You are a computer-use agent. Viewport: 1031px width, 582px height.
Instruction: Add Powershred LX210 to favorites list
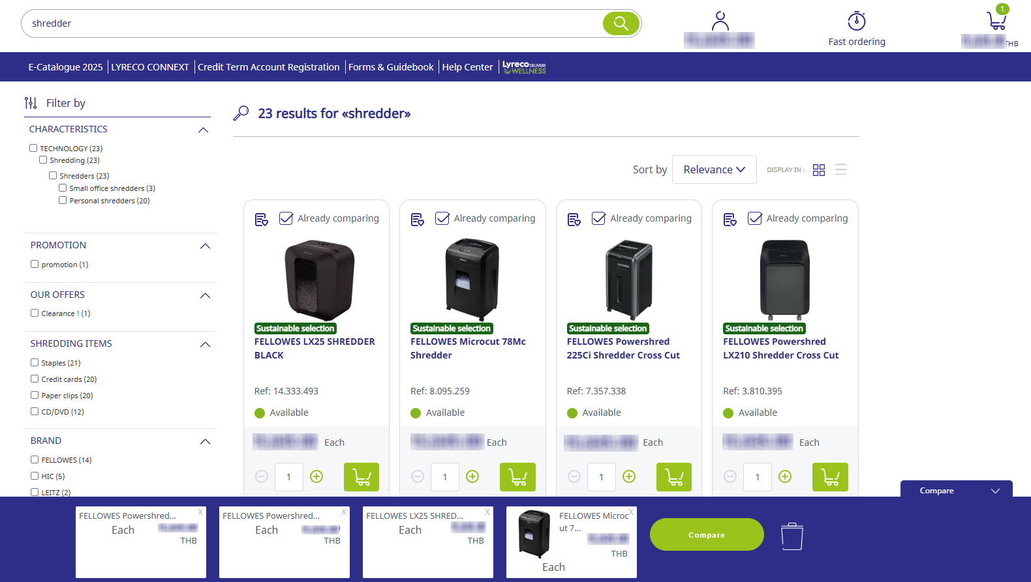[730, 220]
